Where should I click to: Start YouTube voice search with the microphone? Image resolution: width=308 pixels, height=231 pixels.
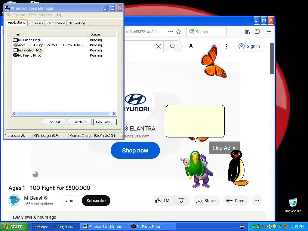click(191, 46)
